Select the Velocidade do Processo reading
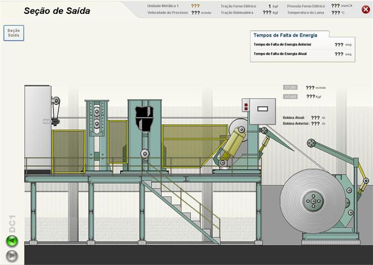373x265 pixels. (195, 12)
